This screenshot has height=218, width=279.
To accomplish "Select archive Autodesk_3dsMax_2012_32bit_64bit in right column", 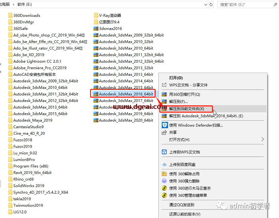I will (x=132, y=61).
